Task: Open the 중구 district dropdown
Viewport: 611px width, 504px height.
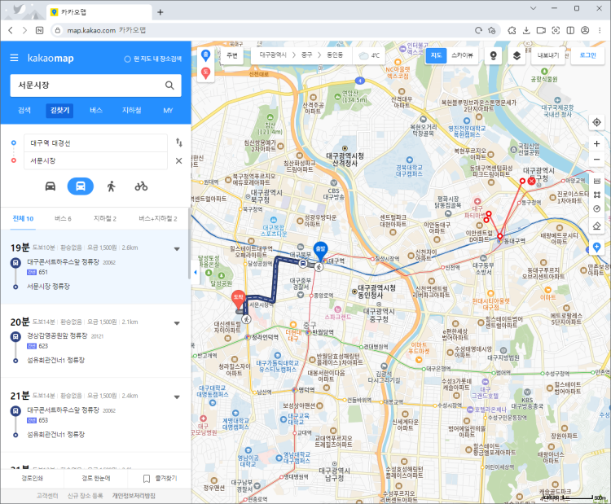Action: coord(306,55)
